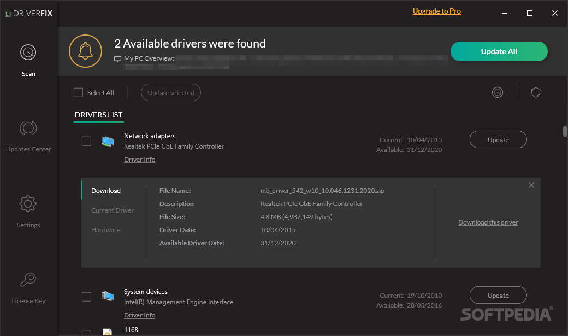Maximize the DriverFix window

530,14
